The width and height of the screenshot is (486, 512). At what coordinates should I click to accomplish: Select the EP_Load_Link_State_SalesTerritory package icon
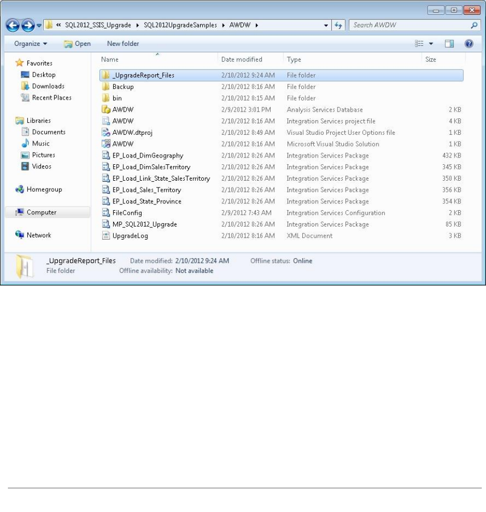click(x=106, y=178)
